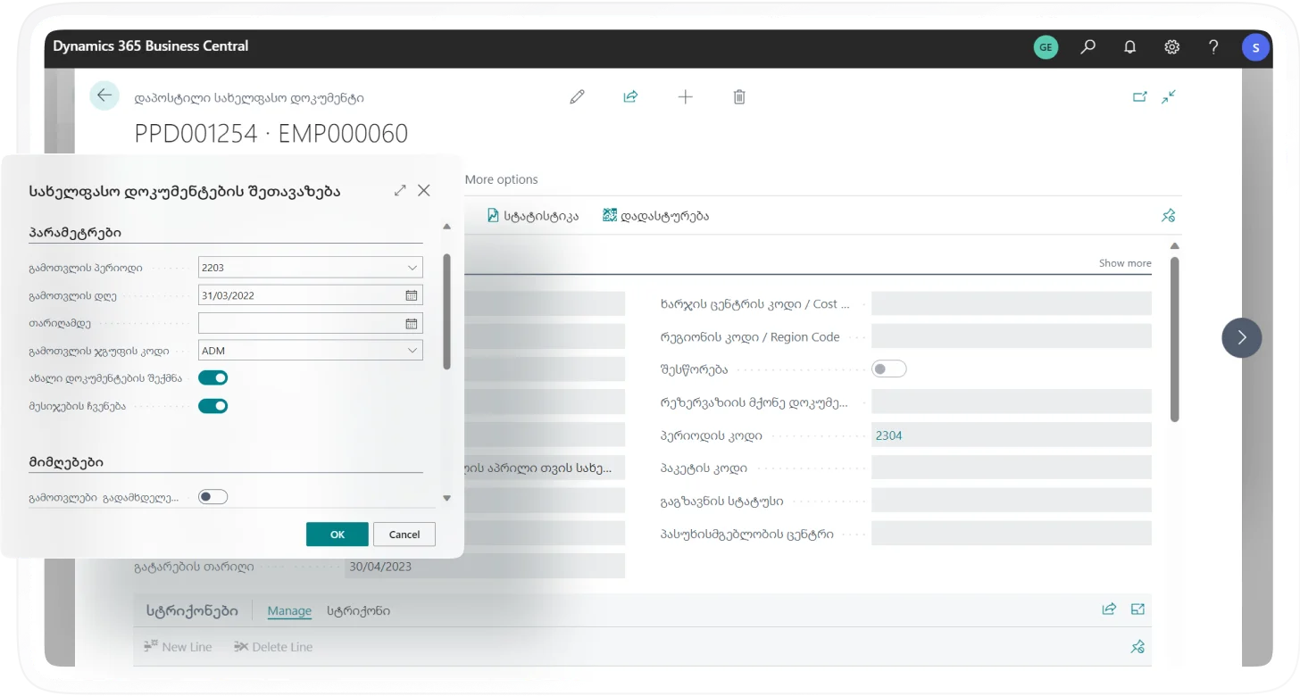Expand the გამოთვლის პერიოდი dropdown
Image resolution: width=1300 pixels, height=696 pixels.
412,268
